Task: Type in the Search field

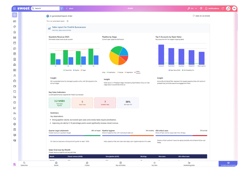Action: tap(45, 8)
